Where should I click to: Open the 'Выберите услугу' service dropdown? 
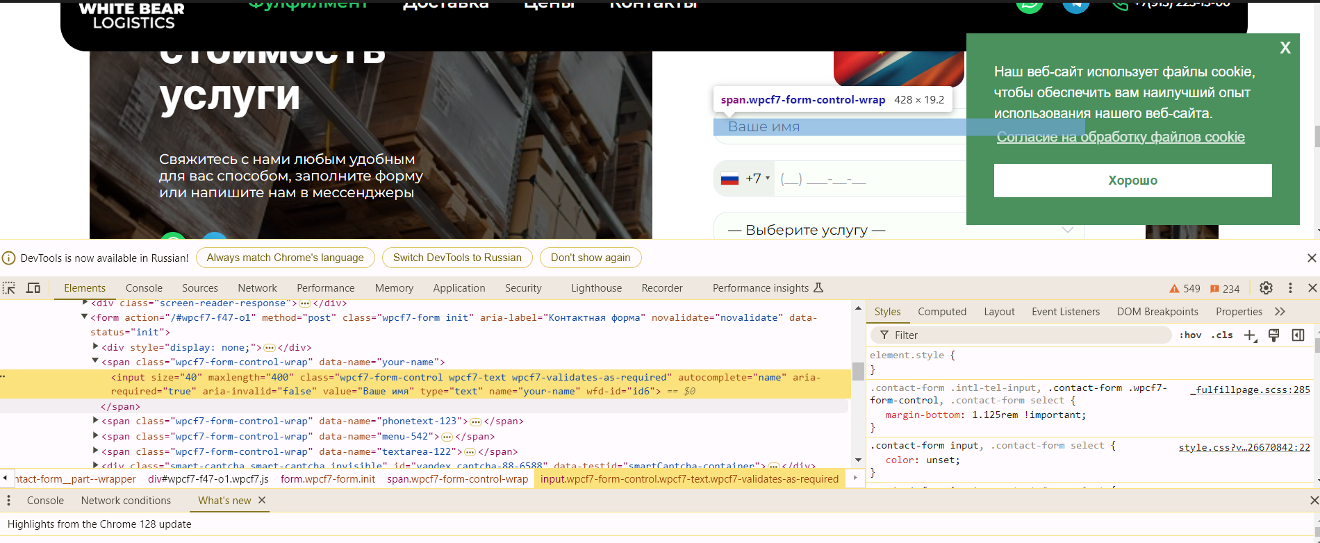[x=899, y=229]
